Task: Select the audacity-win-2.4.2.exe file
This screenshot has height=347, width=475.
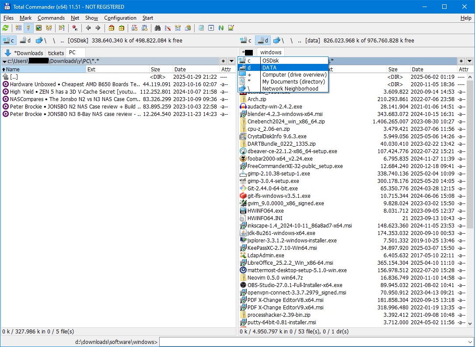Action: coord(353,106)
